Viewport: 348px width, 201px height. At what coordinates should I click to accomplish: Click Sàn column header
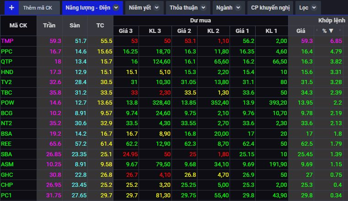coord(75,26)
